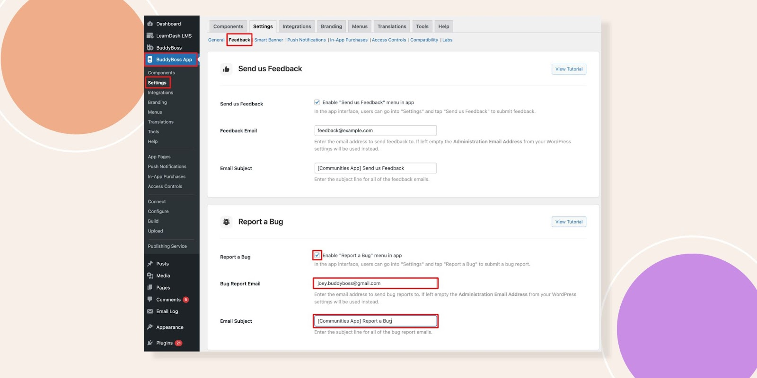The image size is (757, 378).
Task: Click the thumbs-up Send us Feedback icon
Action: pyautogui.click(x=226, y=69)
